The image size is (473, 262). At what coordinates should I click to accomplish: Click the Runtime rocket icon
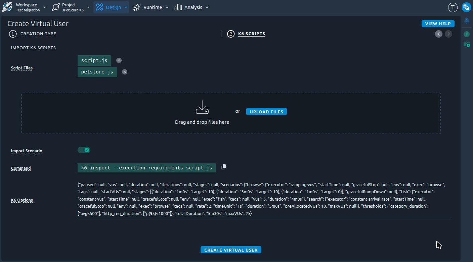(137, 7)
